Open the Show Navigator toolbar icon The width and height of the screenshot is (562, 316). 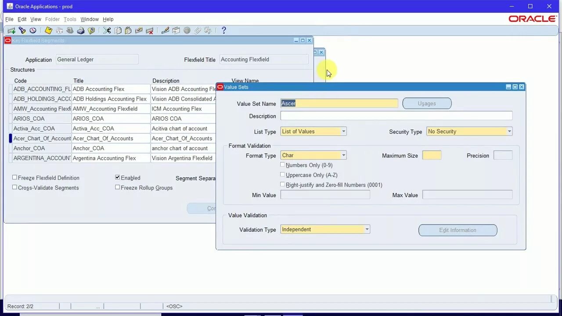click(33, 30)
